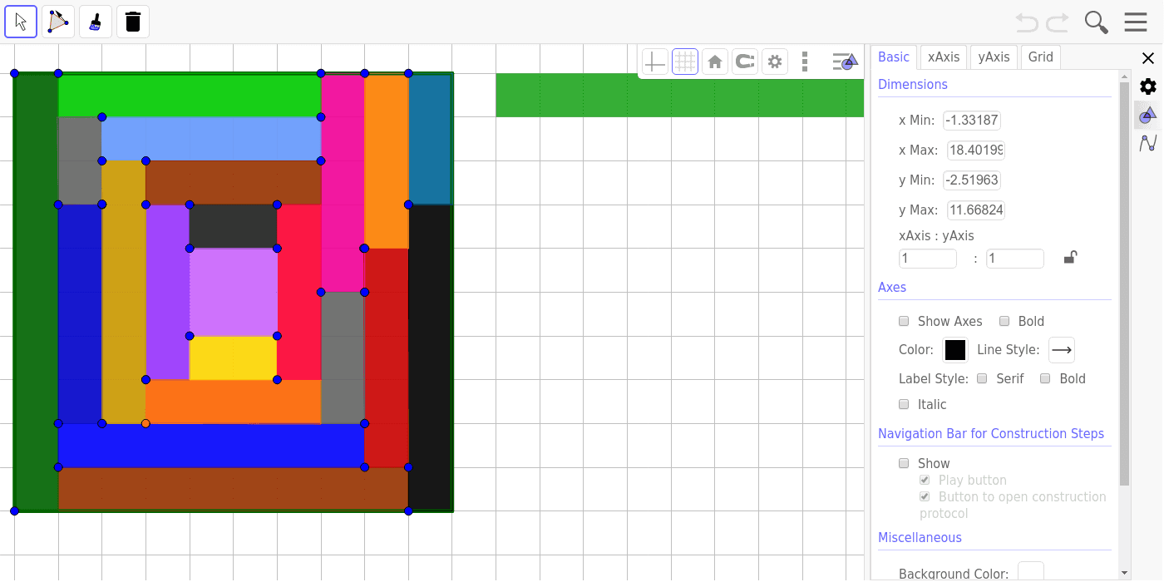Screen dimensions: 1164x582
Task: Pick the black axes color swatch
Action: coord(955,350)
